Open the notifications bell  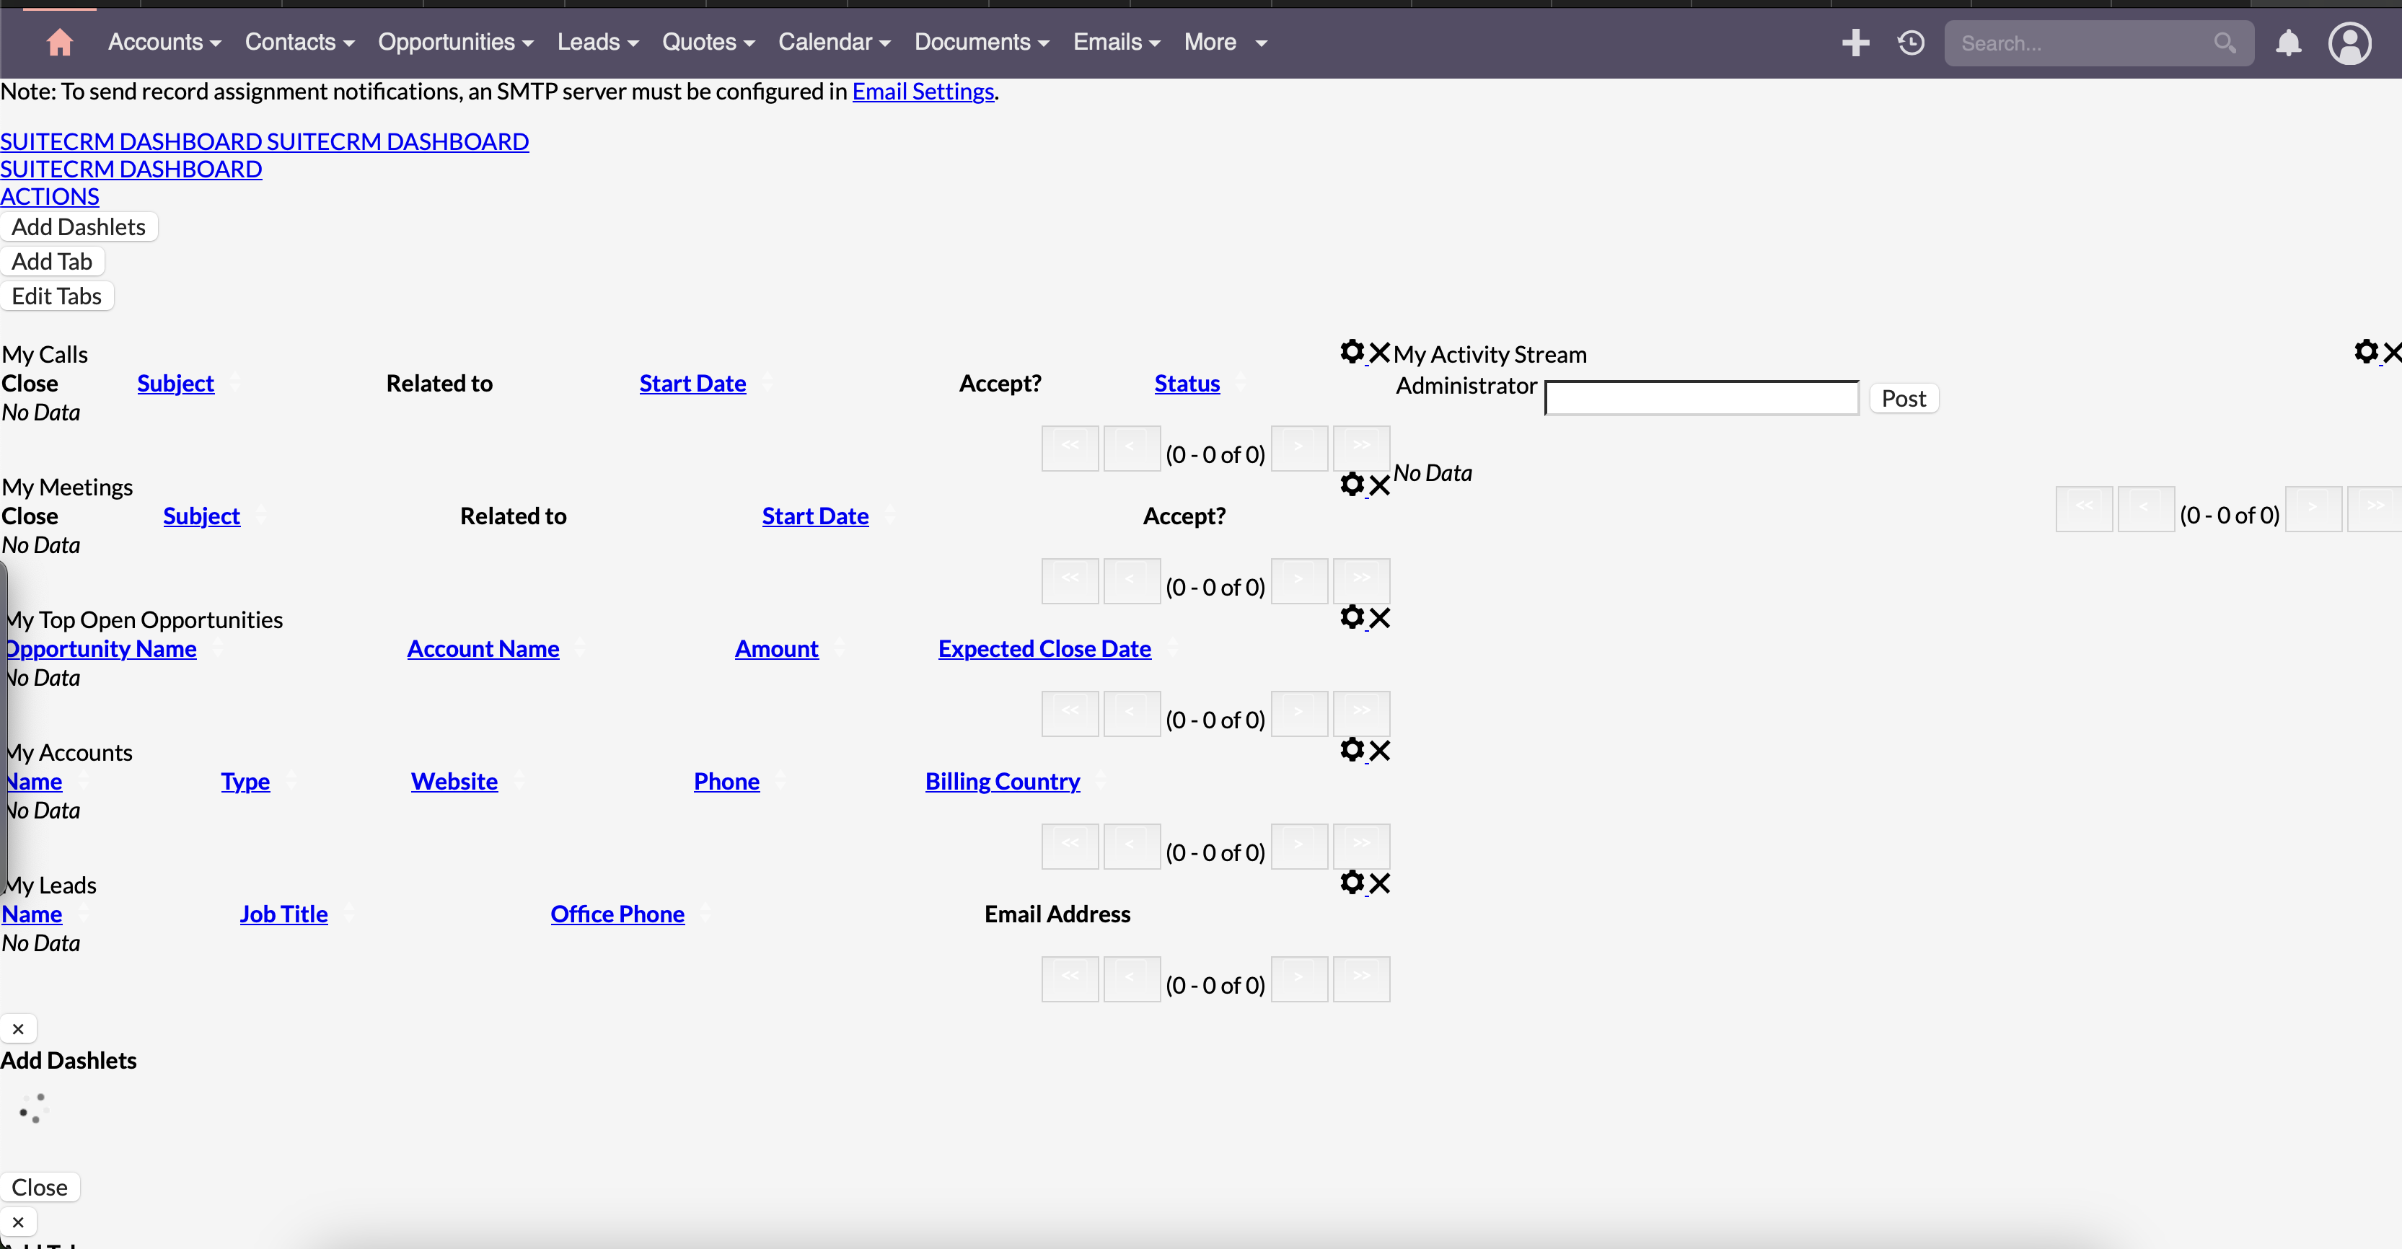(x=2288, y=43)
